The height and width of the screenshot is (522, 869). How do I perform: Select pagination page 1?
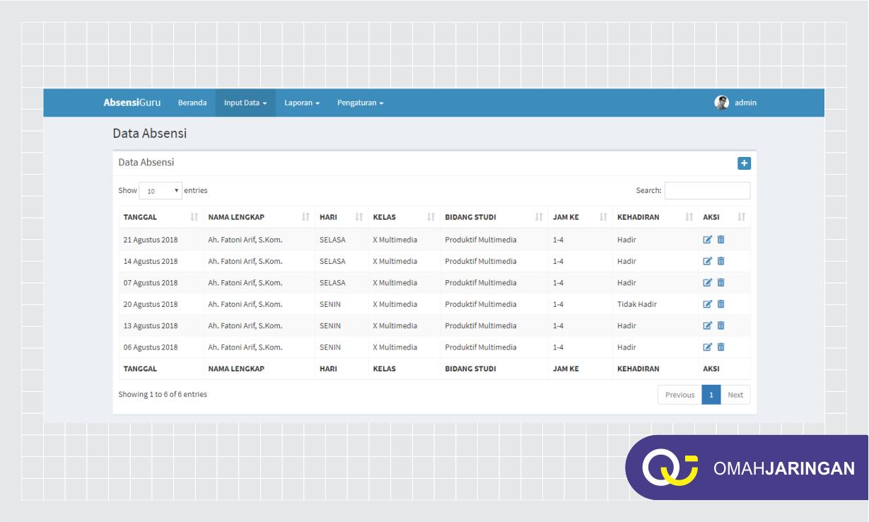[x=711, y=394]
